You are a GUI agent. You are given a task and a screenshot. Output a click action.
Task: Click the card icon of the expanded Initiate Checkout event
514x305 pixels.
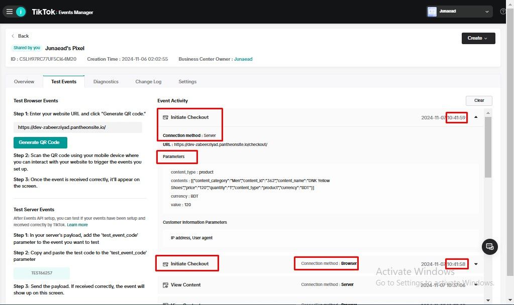pos(165,117)
